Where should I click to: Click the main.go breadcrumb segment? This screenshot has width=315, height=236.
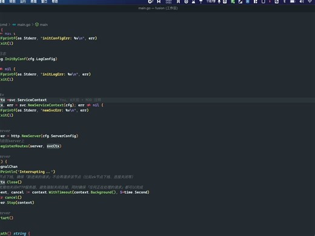[x=24, y=25]
